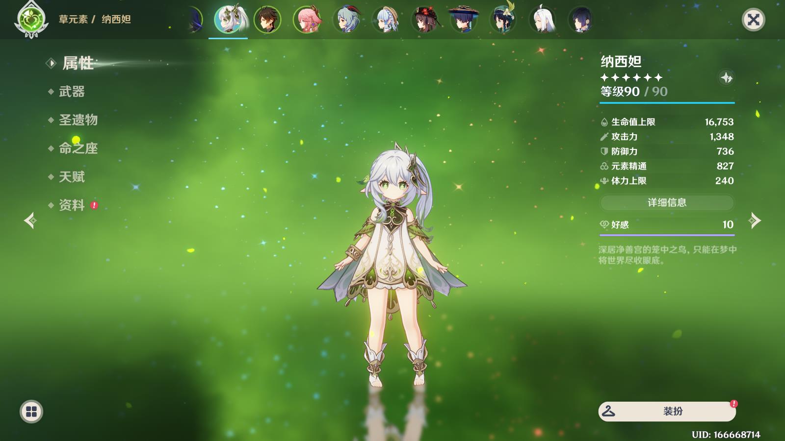This screenshot has width=785, height=441.
Task: Click the 防御力 736 stat row
Action: (x=667, y=151)
